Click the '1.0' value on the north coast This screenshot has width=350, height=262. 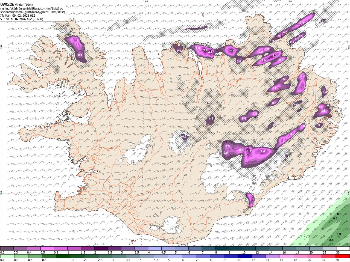click(198, 48)
